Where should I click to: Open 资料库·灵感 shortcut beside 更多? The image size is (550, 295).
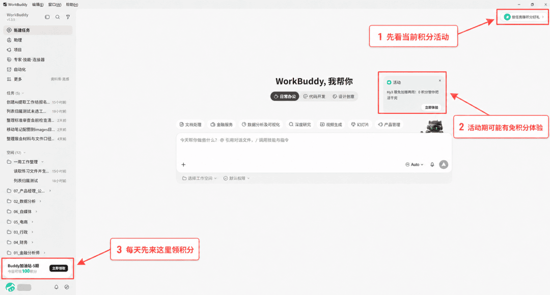(x=60, y=79)
